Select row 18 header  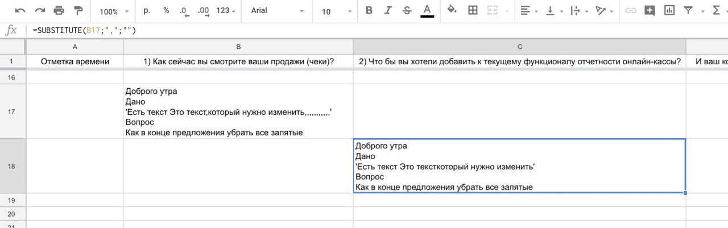(x=13, y=166)
